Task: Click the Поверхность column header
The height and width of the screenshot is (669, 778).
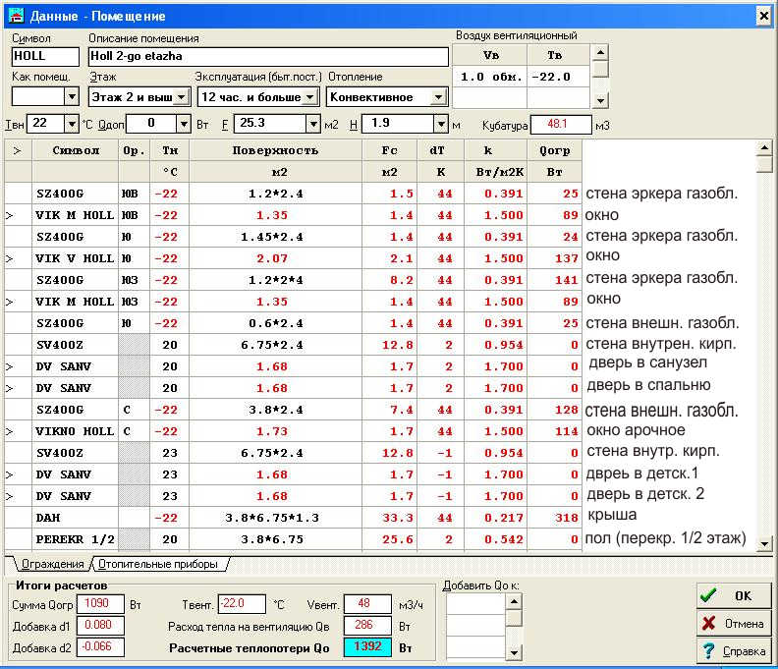Action: pyautogui.click(x=275, y=150)
